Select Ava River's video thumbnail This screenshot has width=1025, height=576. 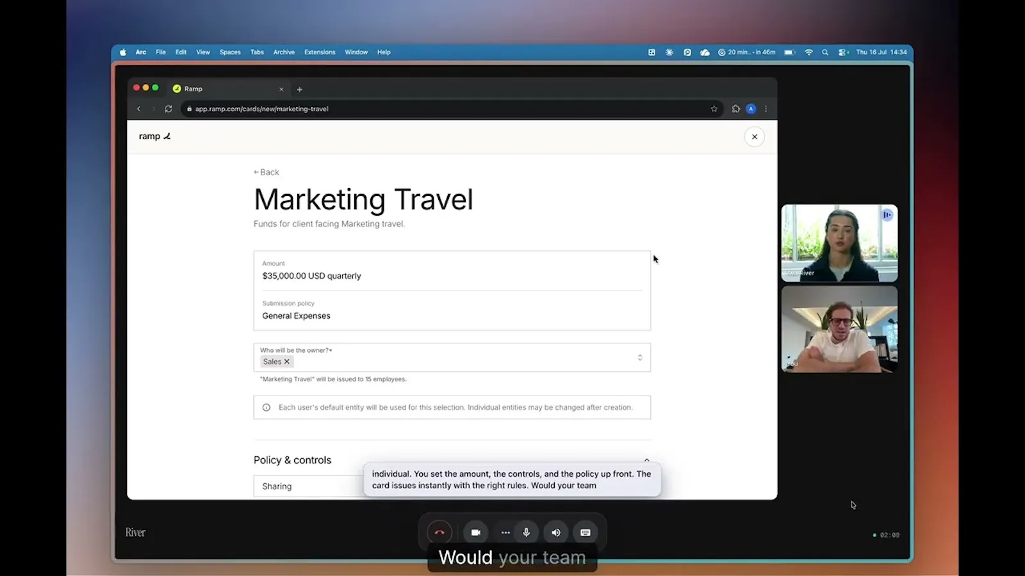839,243
